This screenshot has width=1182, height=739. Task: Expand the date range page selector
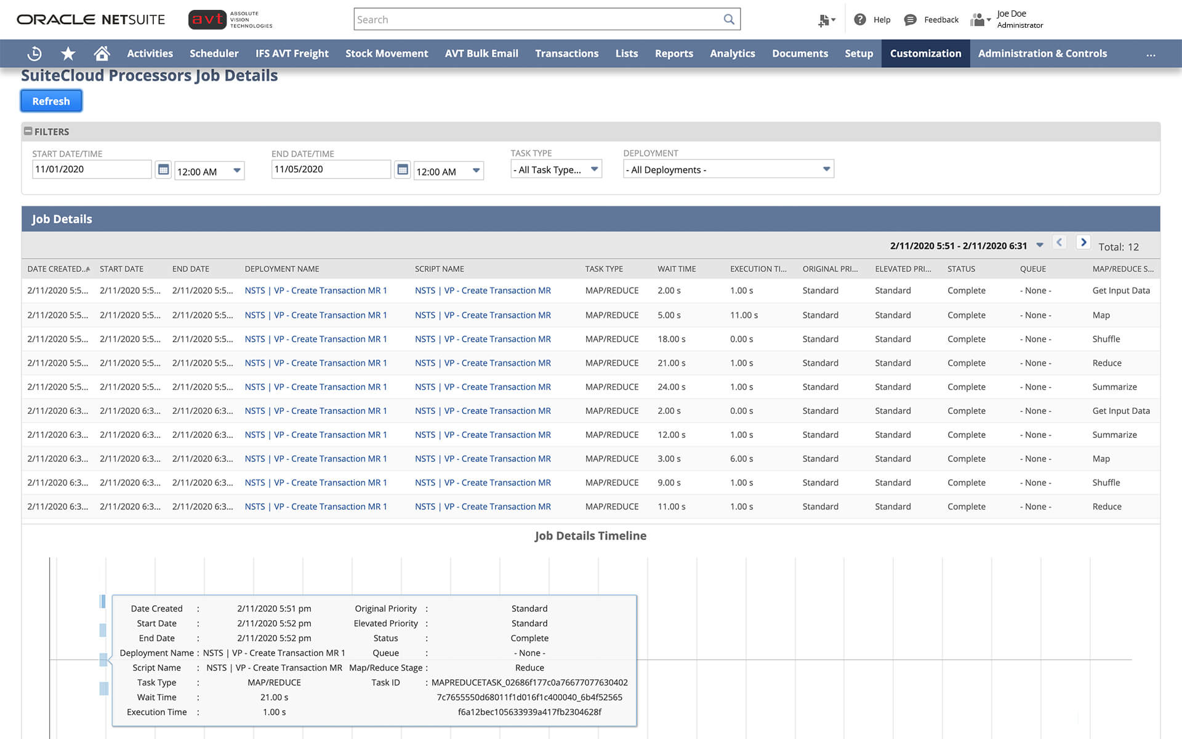(1040, 245)
